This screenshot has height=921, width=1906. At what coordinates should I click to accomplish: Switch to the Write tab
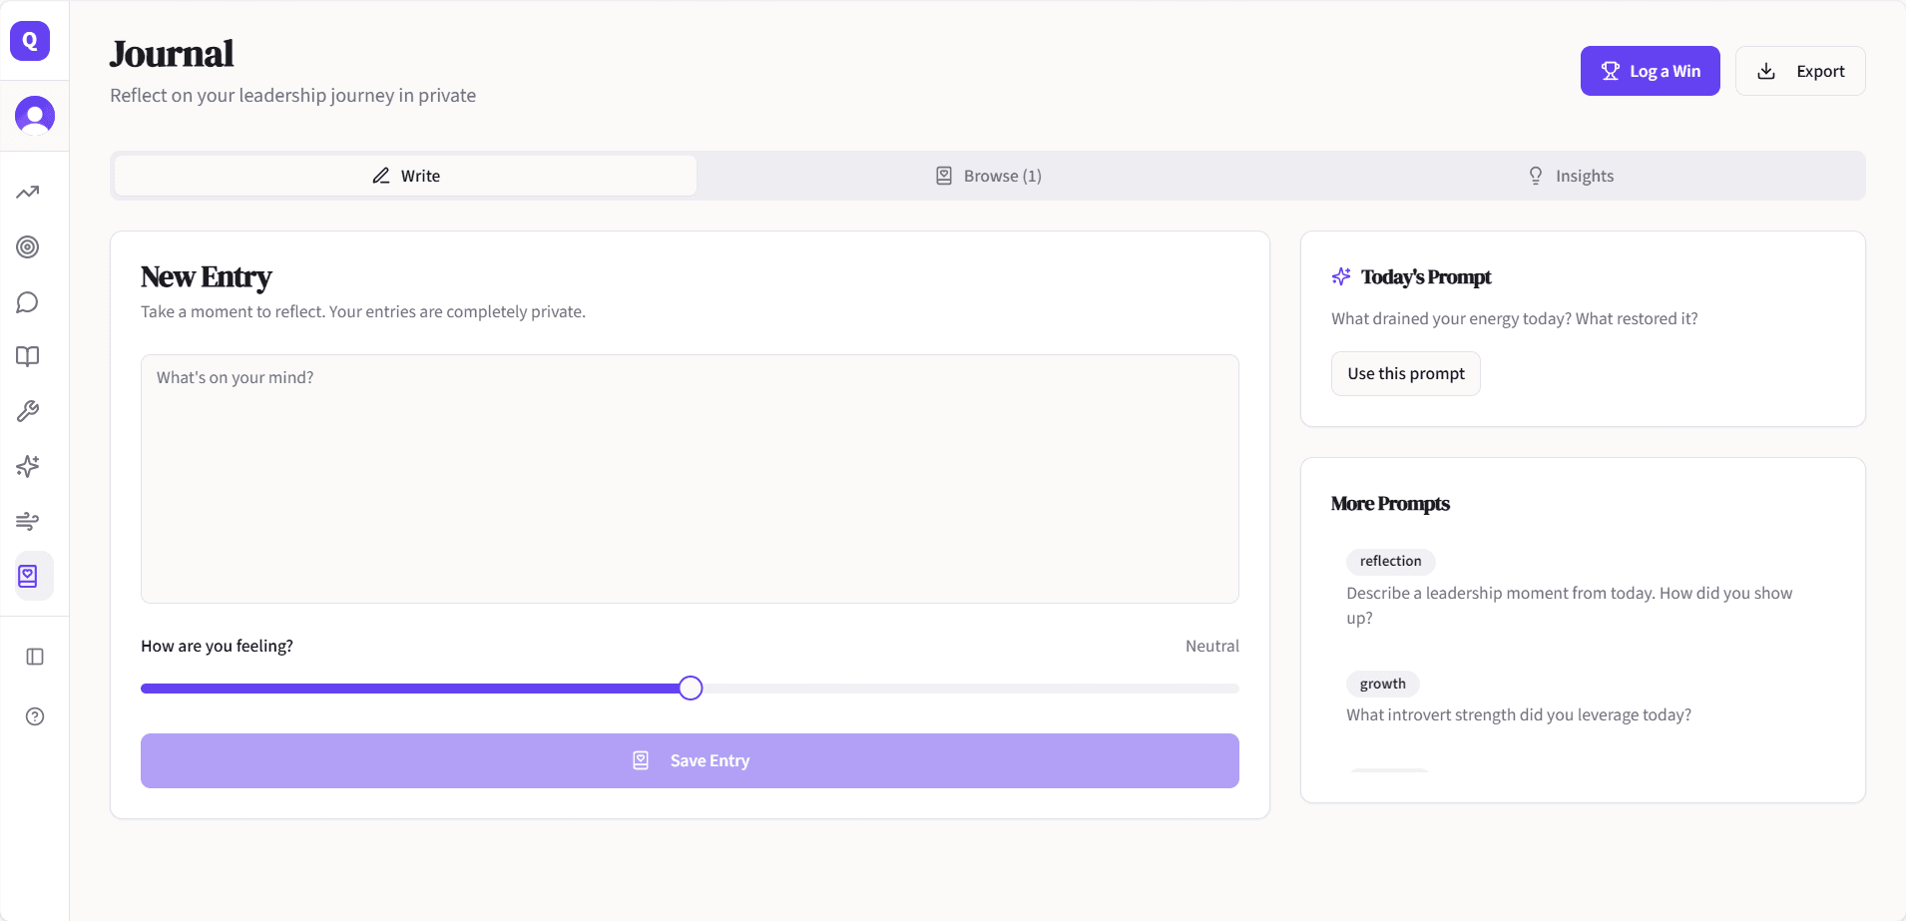(x=405, y=176)
